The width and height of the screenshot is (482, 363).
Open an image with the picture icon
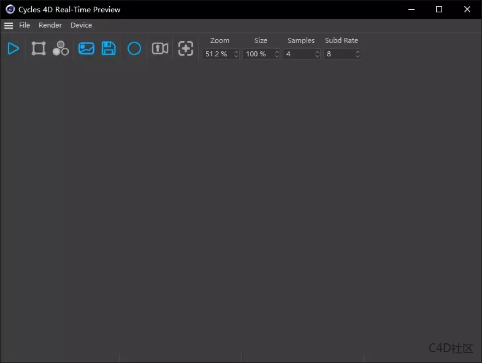86,49
